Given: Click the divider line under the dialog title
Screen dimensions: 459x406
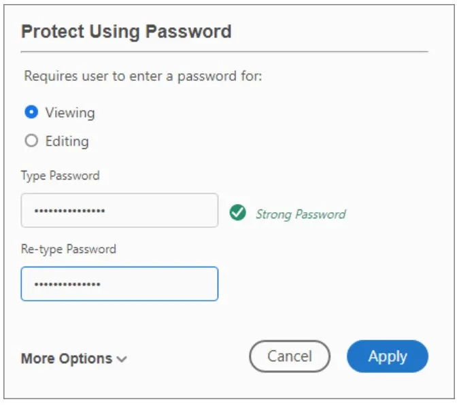Looking at the screenshot, I should [224, 52].
